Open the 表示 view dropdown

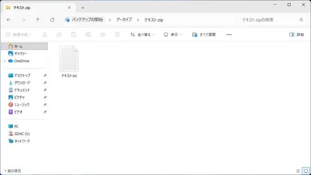pyautogui.click(x=173, y=35)
